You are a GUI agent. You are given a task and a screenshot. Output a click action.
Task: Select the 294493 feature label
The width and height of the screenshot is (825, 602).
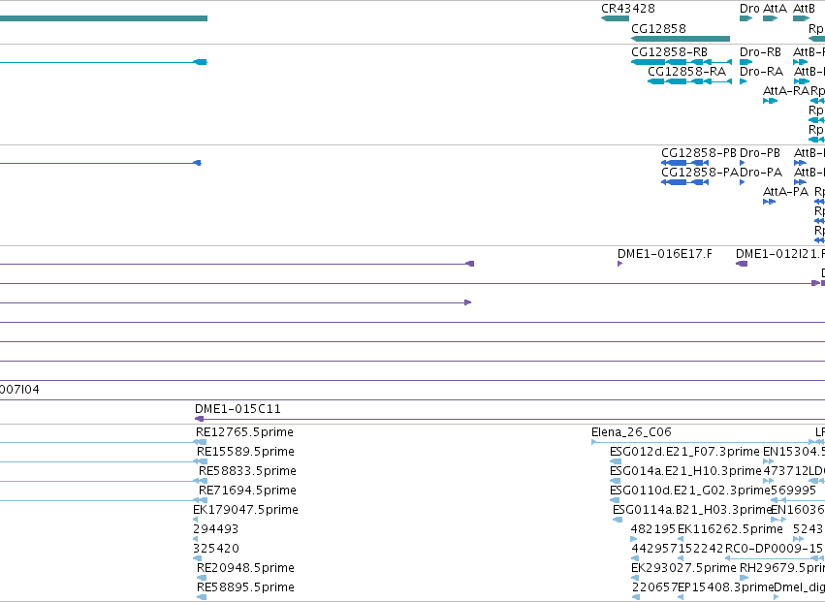tap(216, 529)
